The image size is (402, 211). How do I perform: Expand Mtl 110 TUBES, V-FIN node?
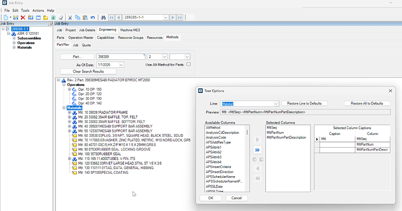pos(69,159)
